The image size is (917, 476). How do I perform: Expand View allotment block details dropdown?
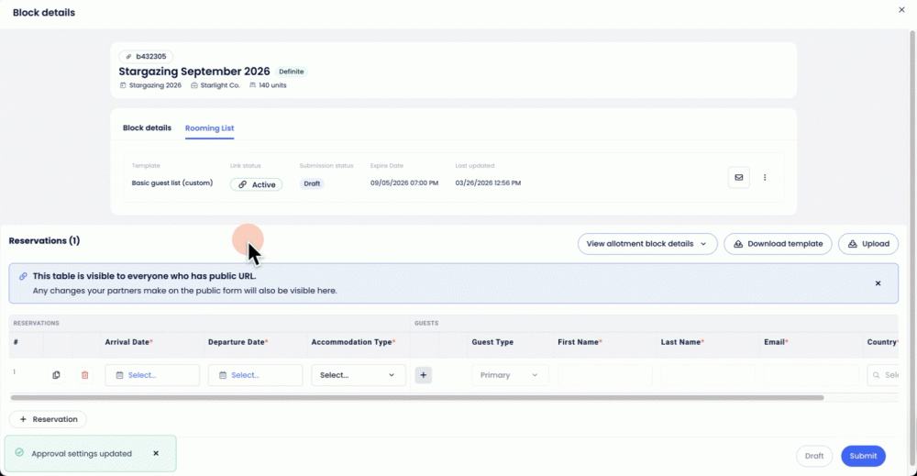pos(647,244)
